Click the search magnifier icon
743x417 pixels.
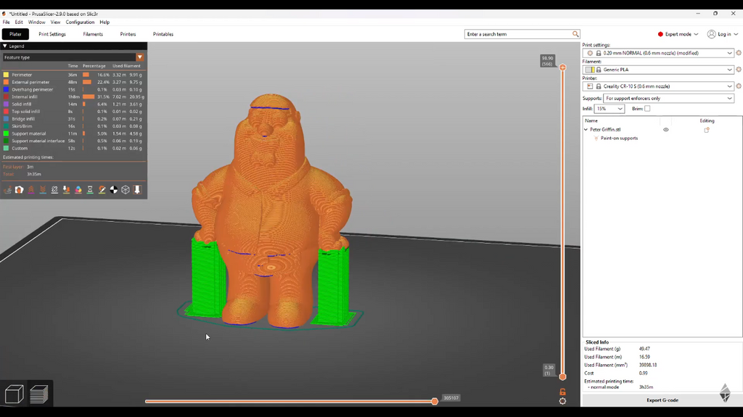[575, 34]
